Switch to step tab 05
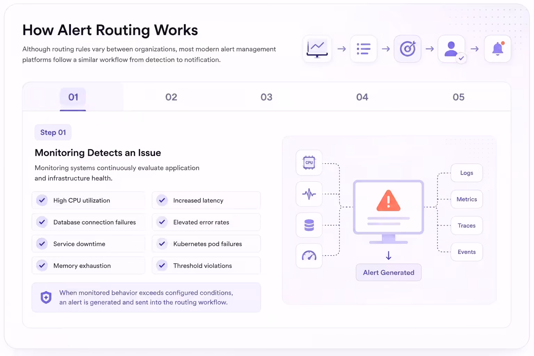 point(459,97)
